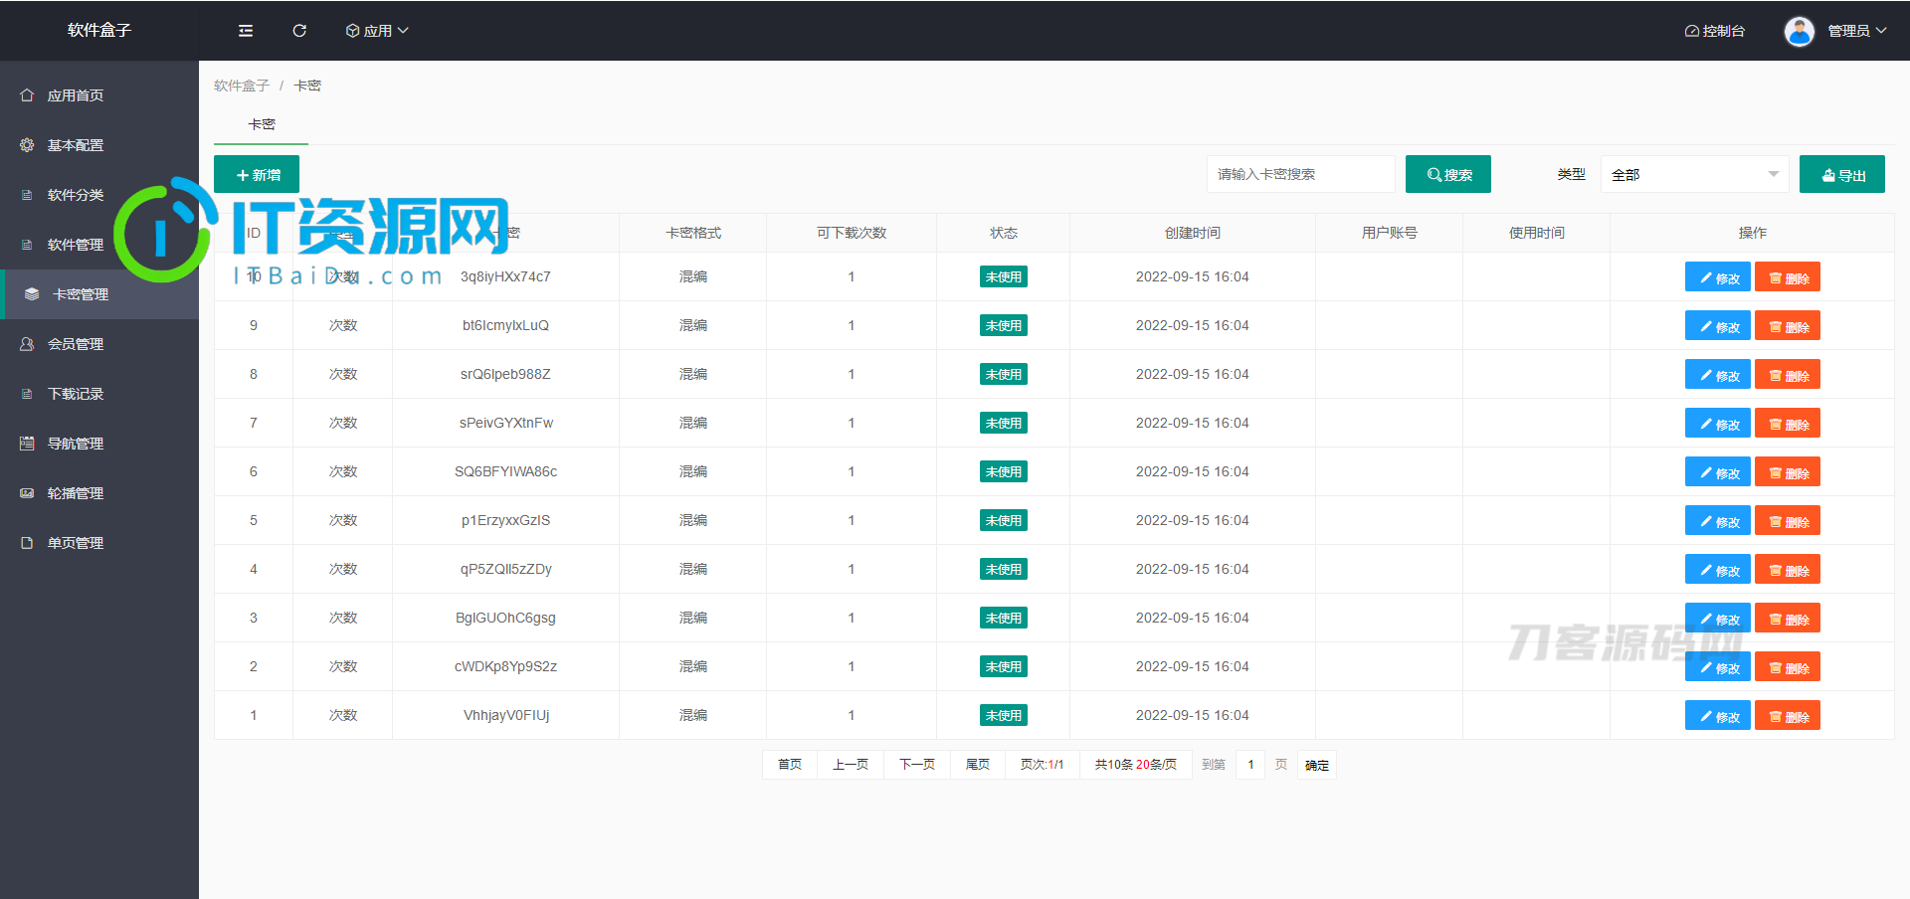Click 修改 for card p1ErzyxxGzIS
This screenshot has height=899, width=1910.
coord(1718,521)
